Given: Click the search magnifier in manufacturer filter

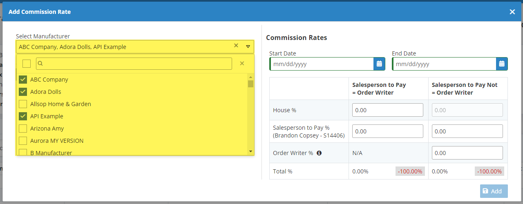Looking at the screenshot, I should [x=41, y=64].
